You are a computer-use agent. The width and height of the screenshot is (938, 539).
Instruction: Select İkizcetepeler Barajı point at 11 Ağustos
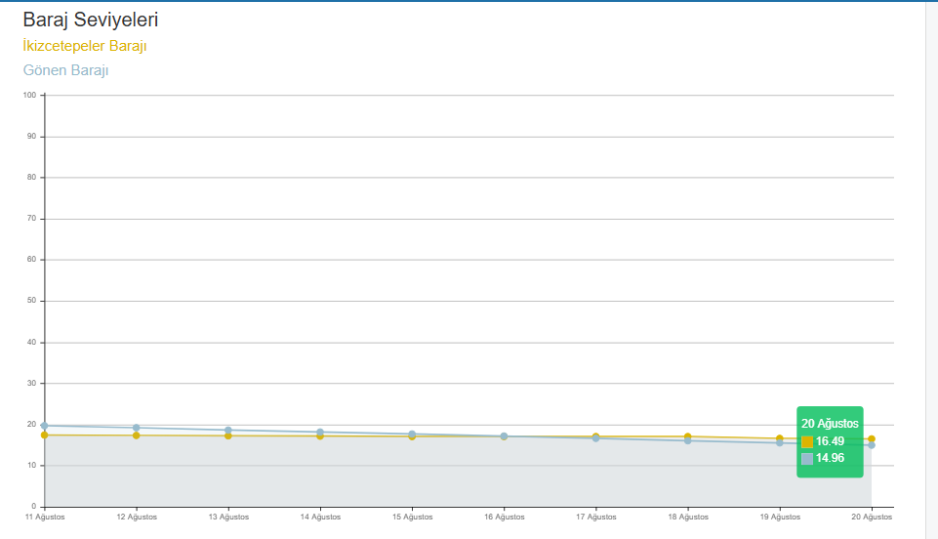pyautogui.click(x=44, y=435)
